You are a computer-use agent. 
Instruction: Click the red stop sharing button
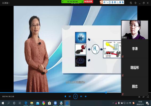(x=89, y=2)
